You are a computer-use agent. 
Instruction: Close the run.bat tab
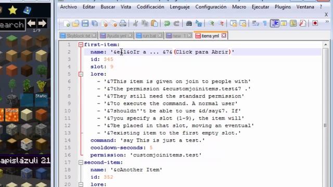click(x=160, y=36)
